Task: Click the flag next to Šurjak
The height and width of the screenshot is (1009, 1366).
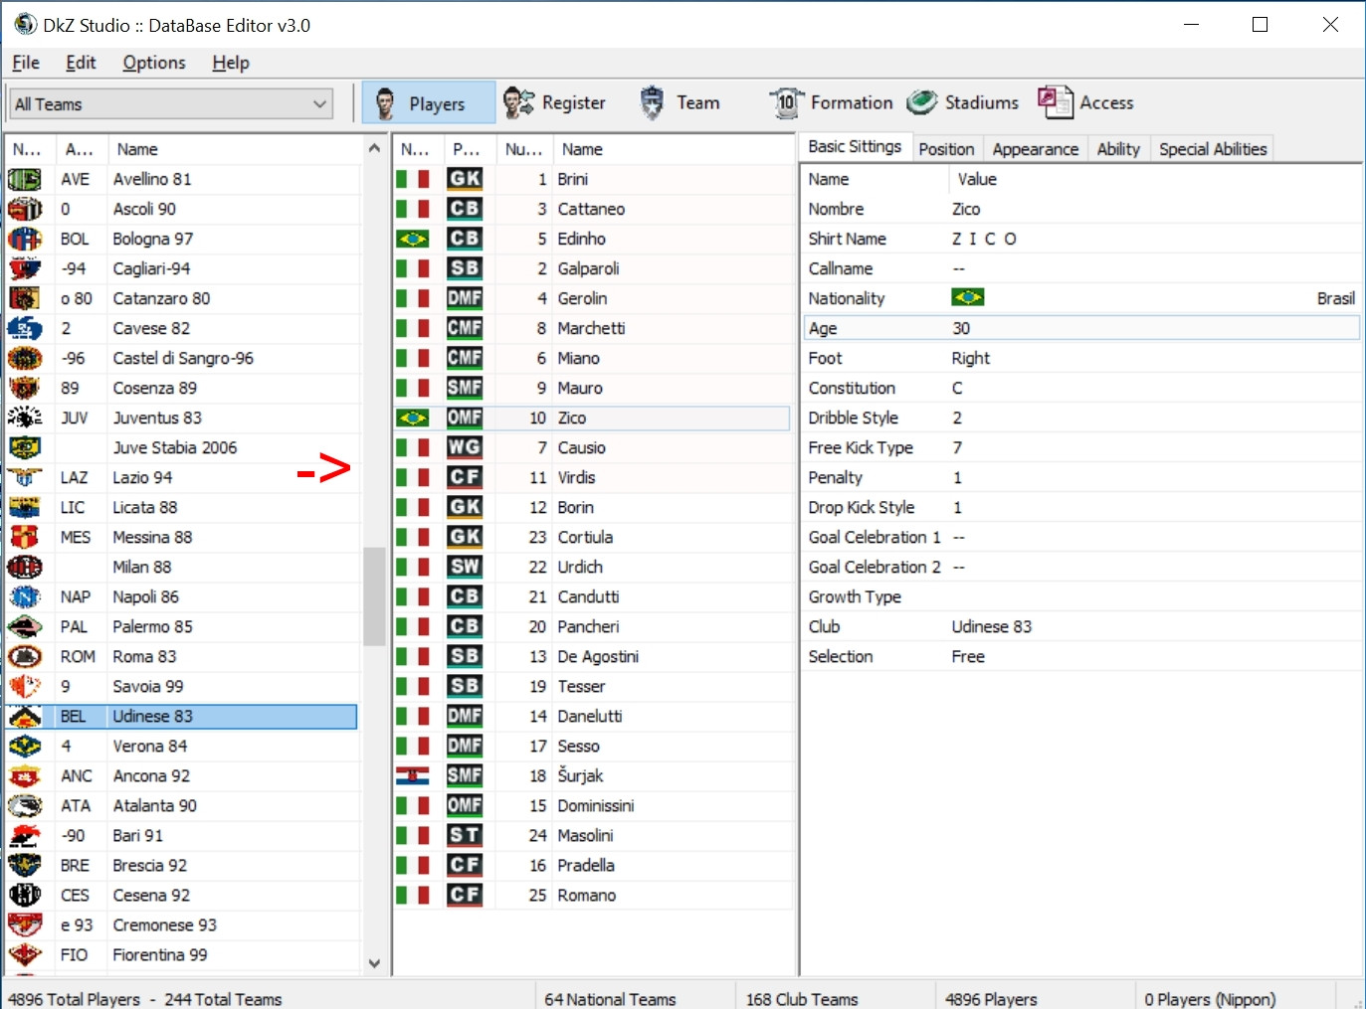Action: pyautogui.click(x=413, y=775)
